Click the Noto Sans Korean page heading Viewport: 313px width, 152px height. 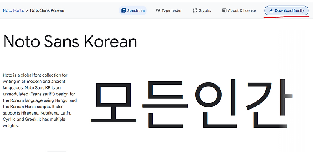(x=70, y=42)
